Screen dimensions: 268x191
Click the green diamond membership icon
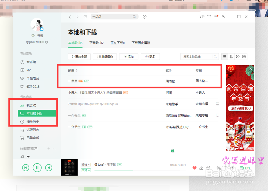coord(33,36)
